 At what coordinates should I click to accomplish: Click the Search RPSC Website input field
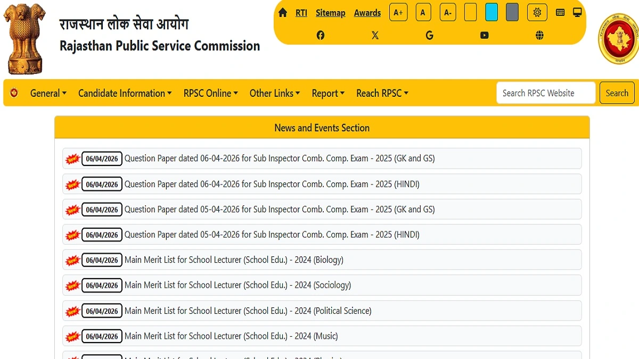click(x=545, y=93)
